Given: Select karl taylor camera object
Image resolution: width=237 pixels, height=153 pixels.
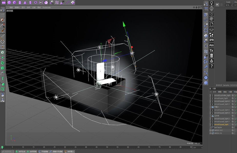Looking at the screenshot, I should (218, 127).
